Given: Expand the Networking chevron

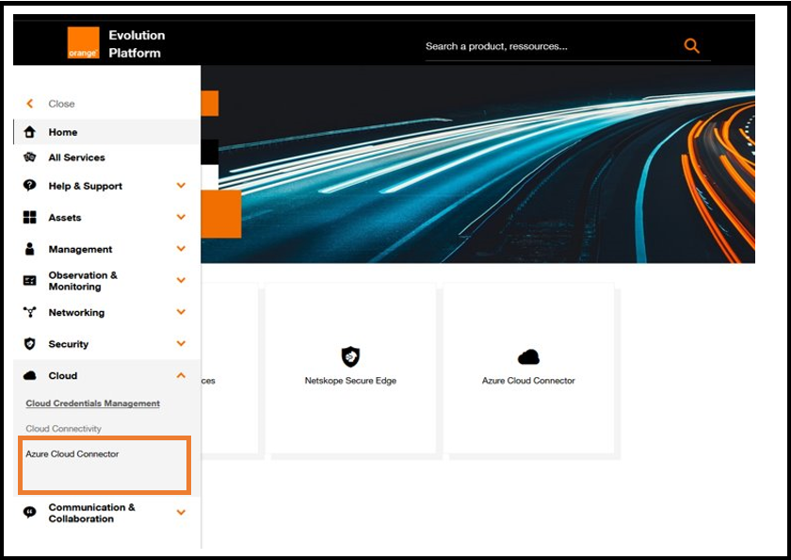Looking at the screenshot, I should coord(181,312).
